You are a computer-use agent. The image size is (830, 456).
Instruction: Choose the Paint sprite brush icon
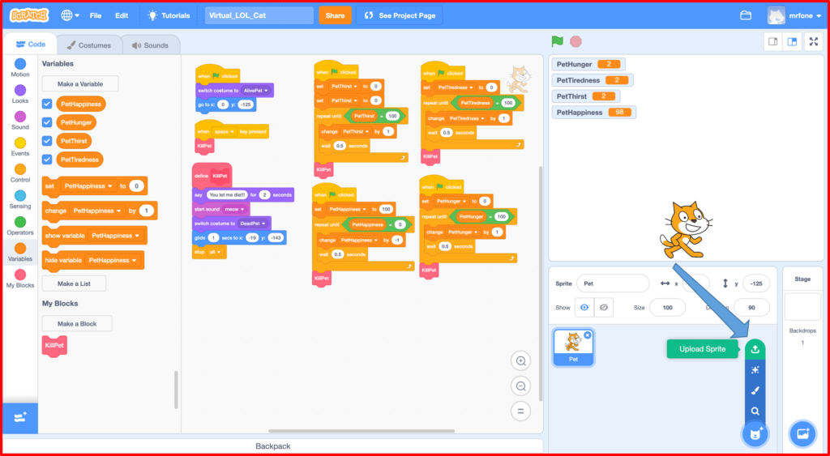point(755,390)
